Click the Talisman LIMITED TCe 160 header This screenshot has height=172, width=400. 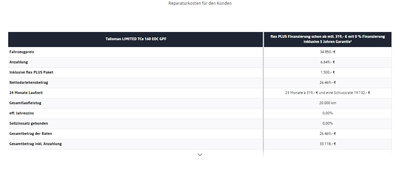coord(136,39)
